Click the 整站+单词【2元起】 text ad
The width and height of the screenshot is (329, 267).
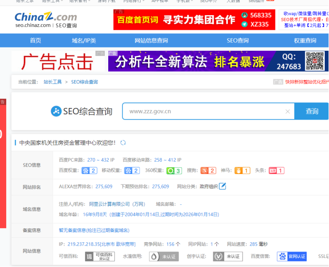tap(306, 25)
